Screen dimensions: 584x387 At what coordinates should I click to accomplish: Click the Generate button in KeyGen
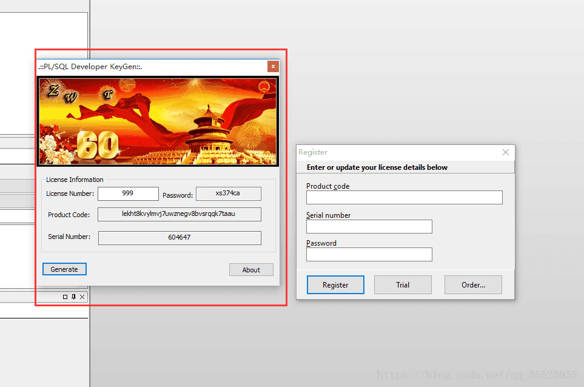[64, 269]
